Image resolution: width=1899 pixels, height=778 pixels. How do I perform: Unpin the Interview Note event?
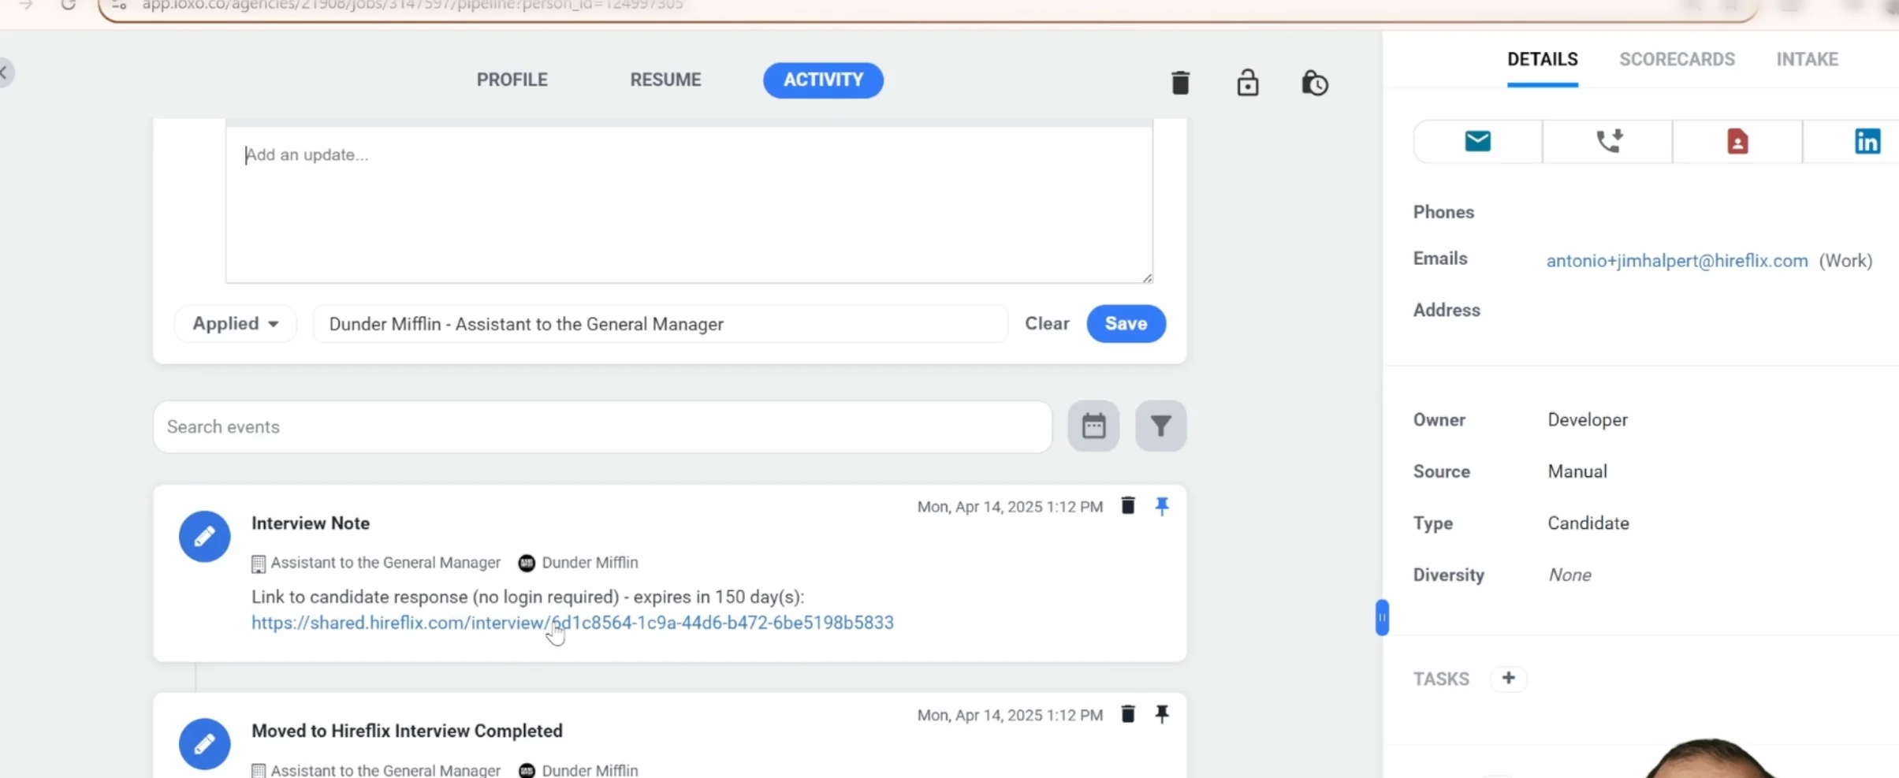1162,506
